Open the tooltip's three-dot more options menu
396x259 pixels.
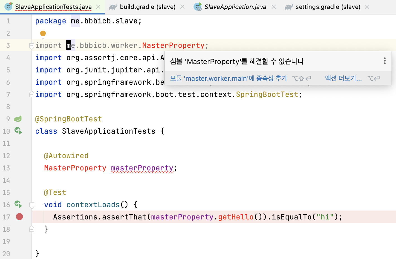[385, 61]
